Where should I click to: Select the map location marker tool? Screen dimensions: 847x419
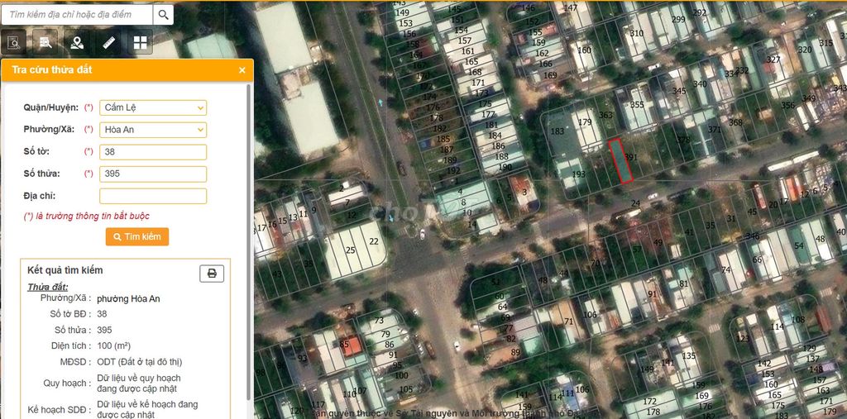click(x=77, y=42)
